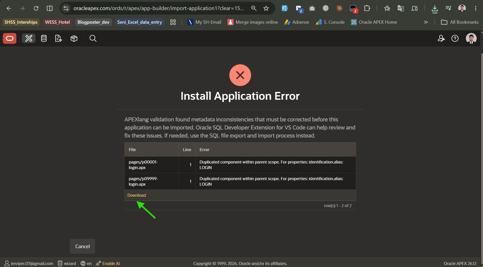Viewport: 483px width, 267px height.
Task: Click the address bar URL field
Action: (159, 8)
